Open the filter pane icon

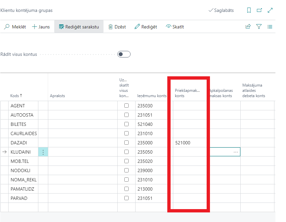coord(259,27)
